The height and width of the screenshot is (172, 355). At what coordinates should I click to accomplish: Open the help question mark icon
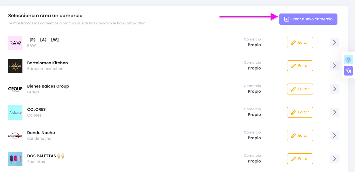coord(348,59)
